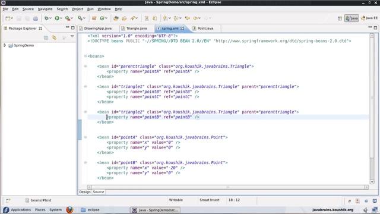The image size is (380, 214).
Task: Switch to the Triangle.java tab
Action: point(137,29)
